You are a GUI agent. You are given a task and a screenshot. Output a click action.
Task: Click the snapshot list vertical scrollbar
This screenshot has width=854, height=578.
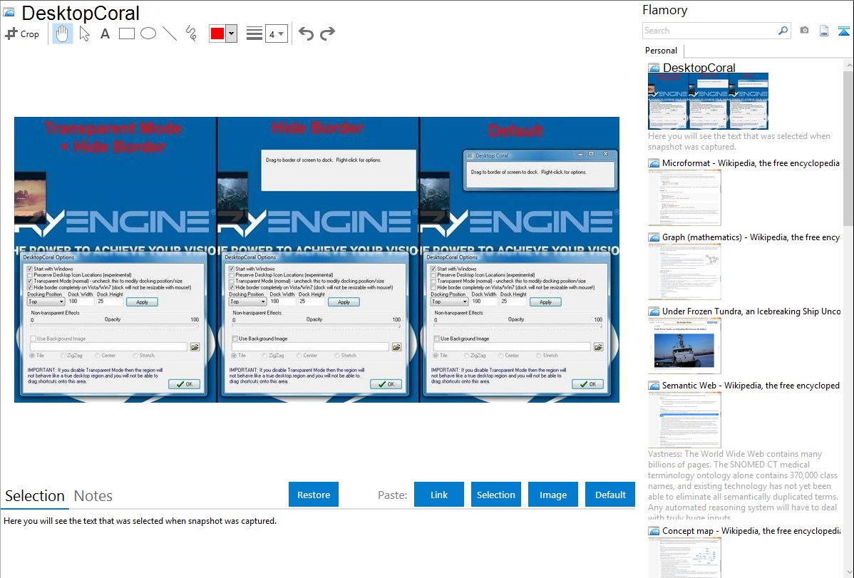[848, 147]
